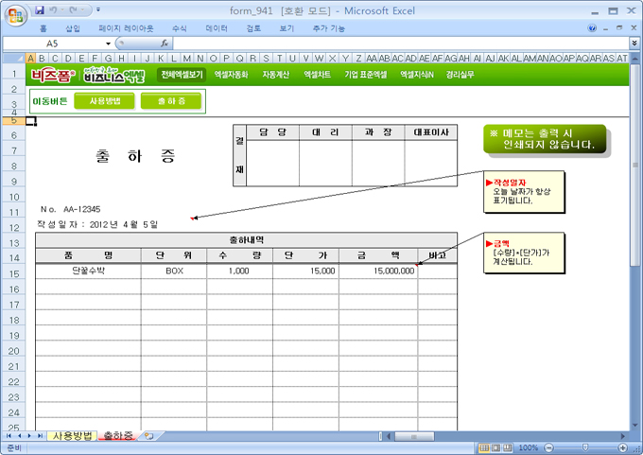Select the cell containing 15,000,000
643x455 pixels.
tap(378, 271)
